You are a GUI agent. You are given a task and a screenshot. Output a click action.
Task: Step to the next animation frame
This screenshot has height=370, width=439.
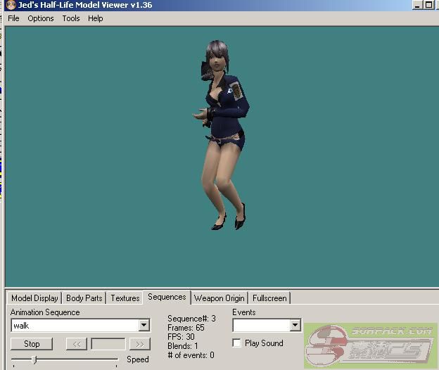(x=140, y=344)
